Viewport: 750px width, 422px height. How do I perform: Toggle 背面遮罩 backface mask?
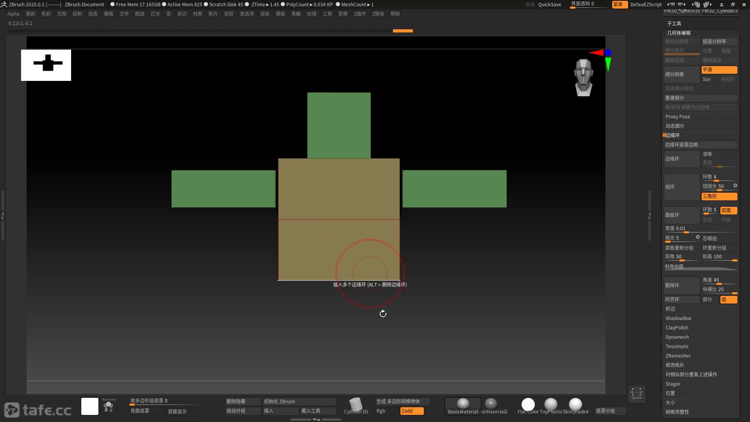146,411
